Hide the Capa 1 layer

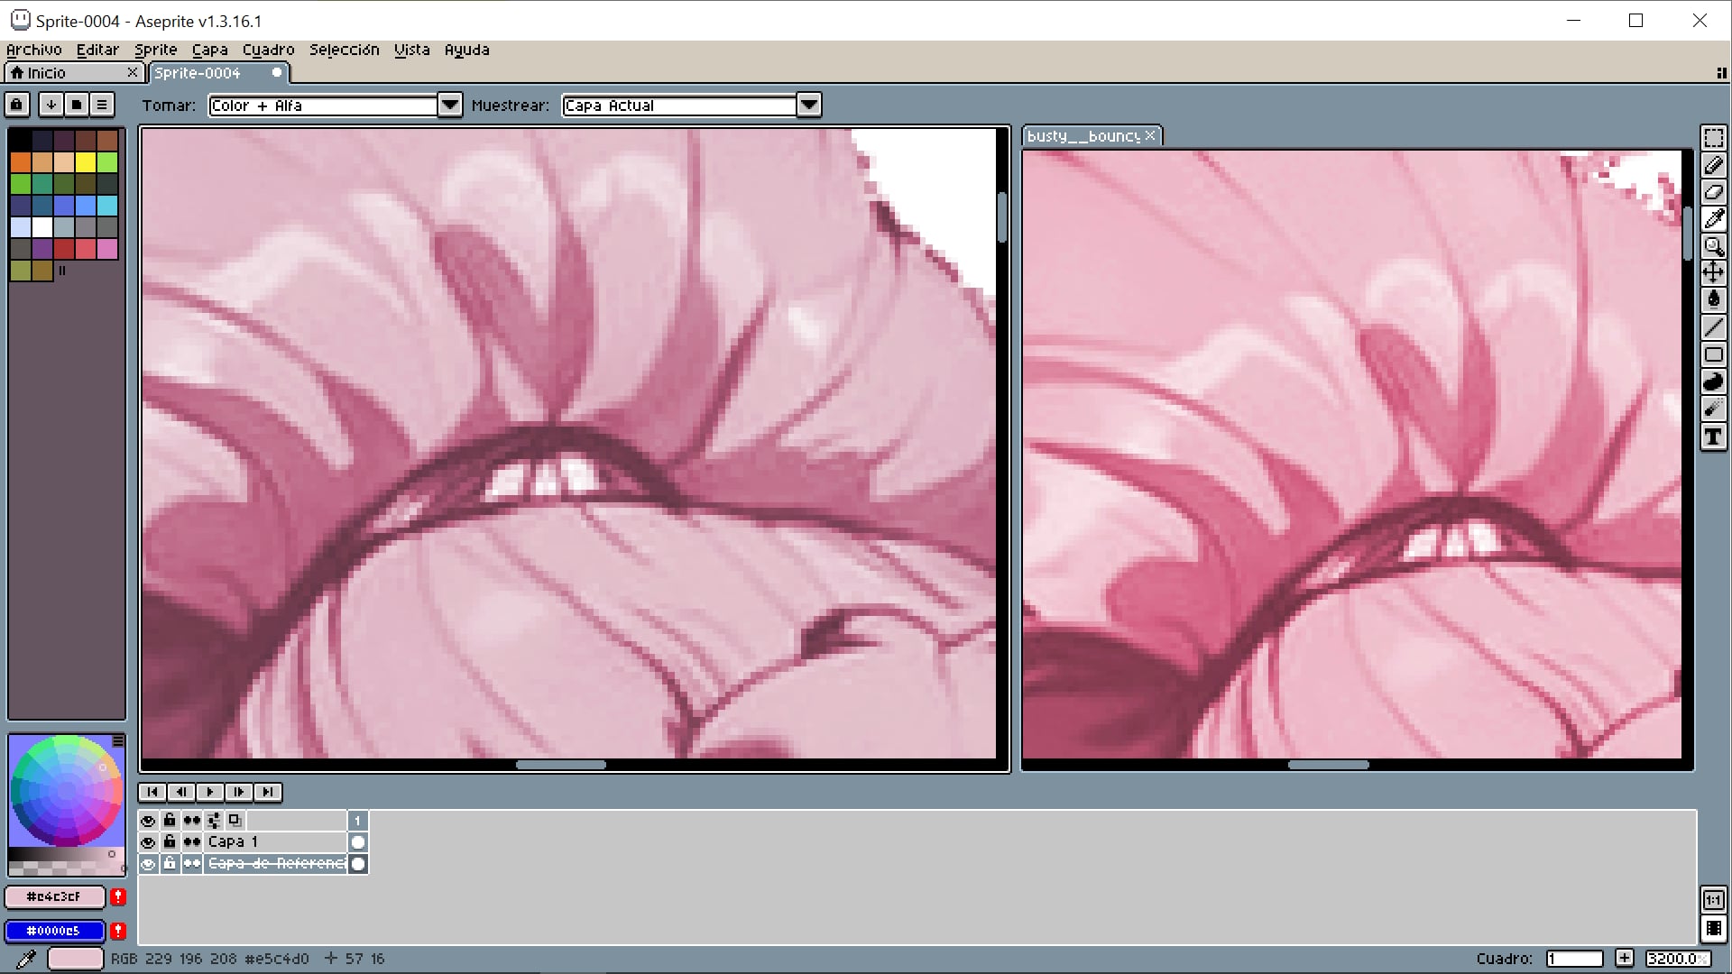coord(148,841)
